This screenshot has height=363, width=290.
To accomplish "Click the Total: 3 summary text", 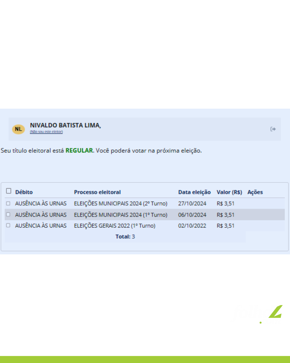I will (x=125, y=237).
